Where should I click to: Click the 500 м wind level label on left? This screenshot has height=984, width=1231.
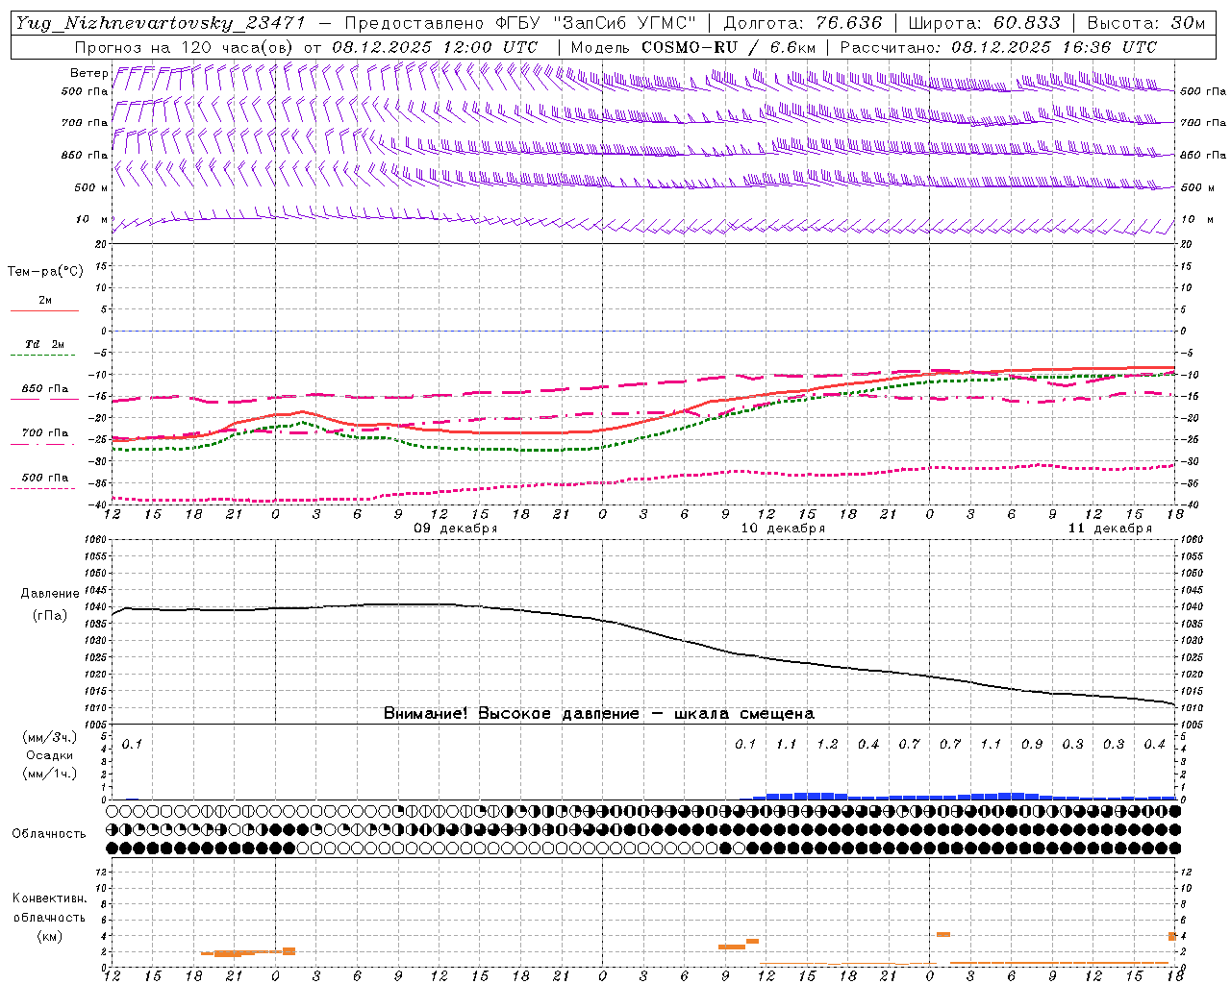(x=91, y=187)
